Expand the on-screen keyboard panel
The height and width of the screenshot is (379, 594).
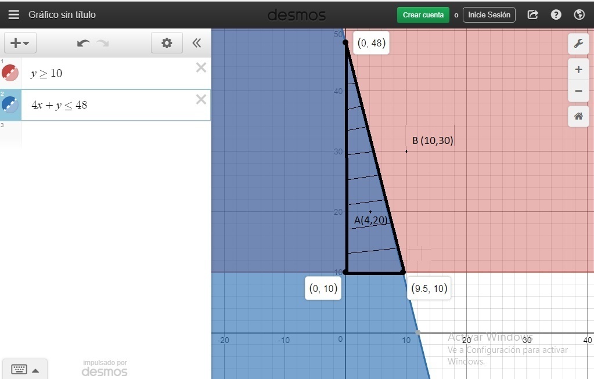click(25, 369)
